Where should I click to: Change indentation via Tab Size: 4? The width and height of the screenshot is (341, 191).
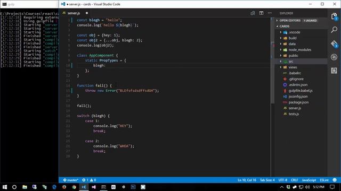point(267,180)
